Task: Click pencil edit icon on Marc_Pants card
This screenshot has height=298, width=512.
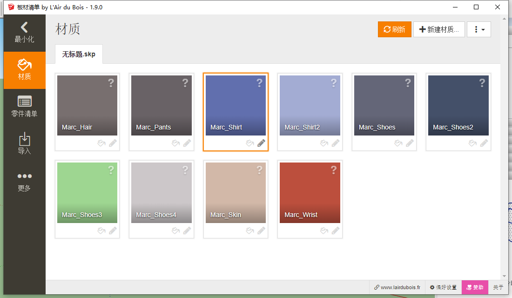Action: [187, 143]
